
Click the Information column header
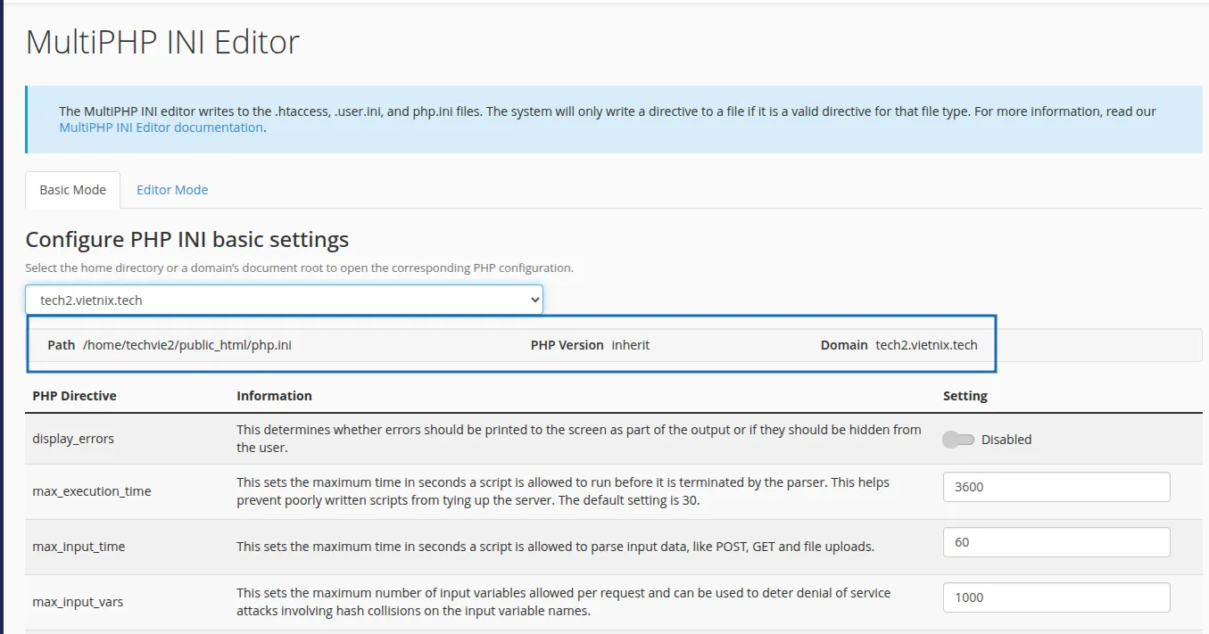pos(274,396)
